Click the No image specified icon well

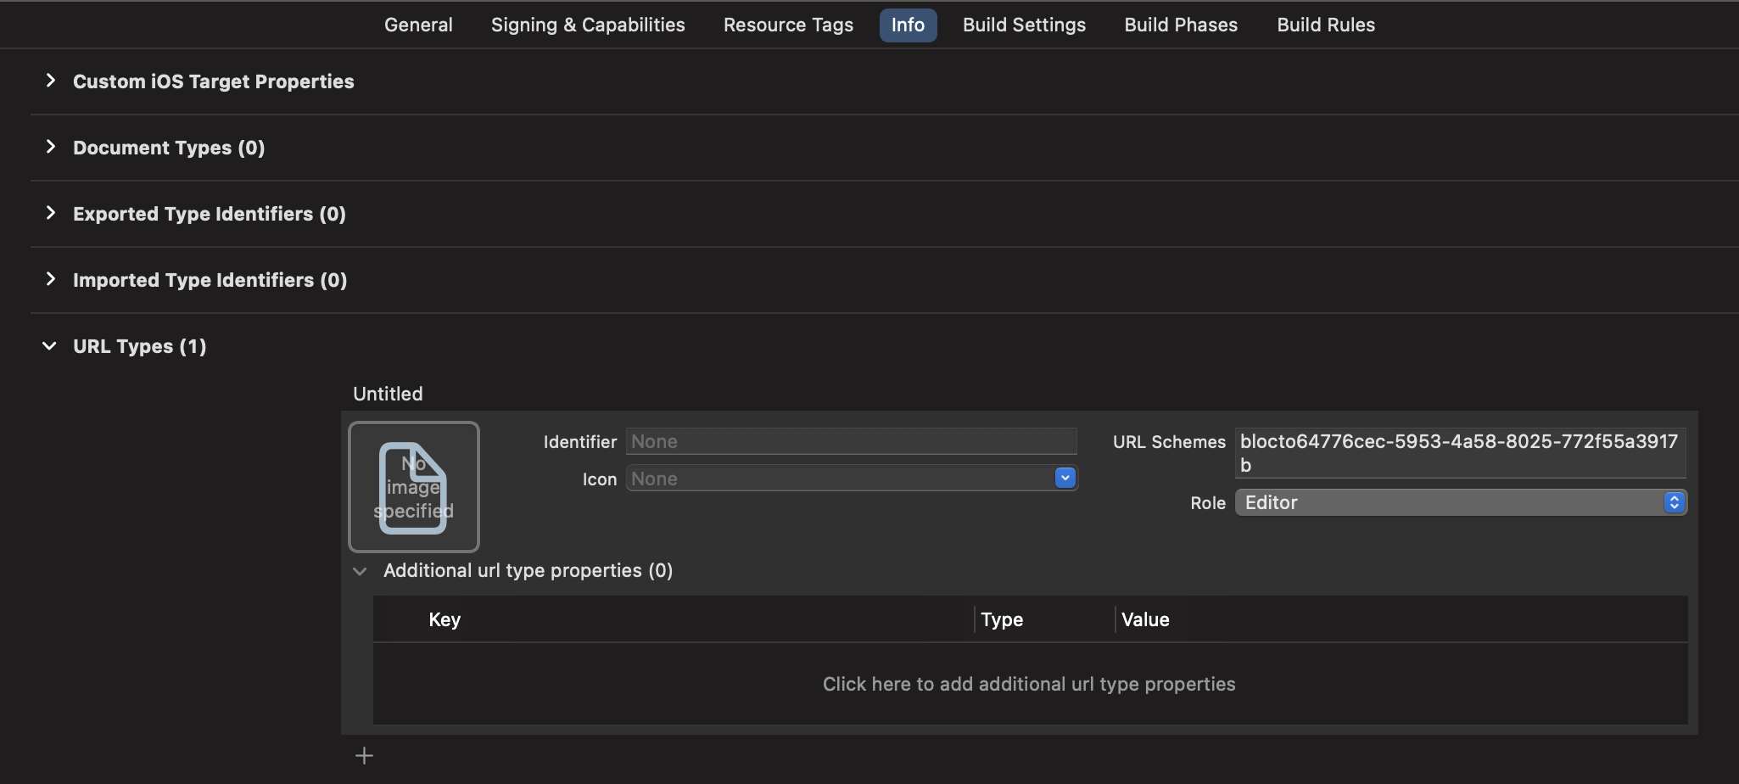414,487
